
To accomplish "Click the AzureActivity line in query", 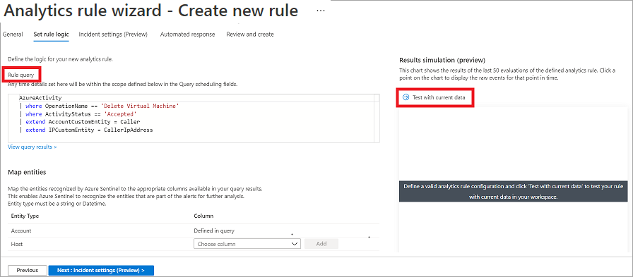I will pos(40,98).
